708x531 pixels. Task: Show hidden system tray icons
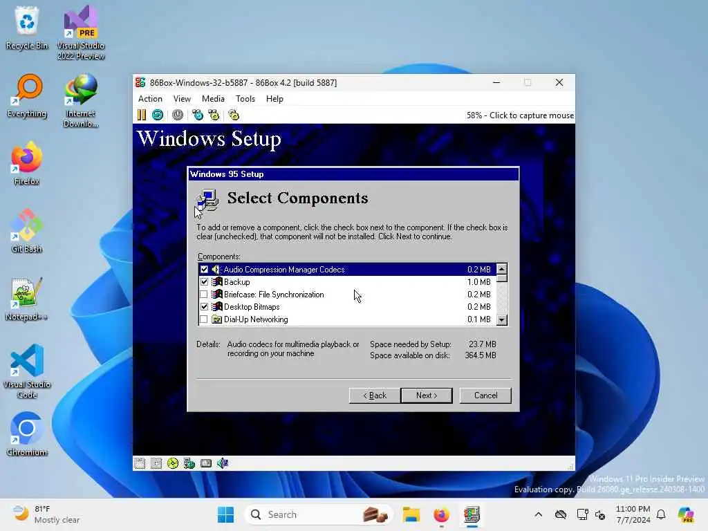click(538, 514)
